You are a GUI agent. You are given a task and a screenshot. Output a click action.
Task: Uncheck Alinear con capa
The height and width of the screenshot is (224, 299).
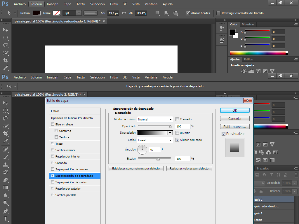pyautogui.click(x=177, y=140)
